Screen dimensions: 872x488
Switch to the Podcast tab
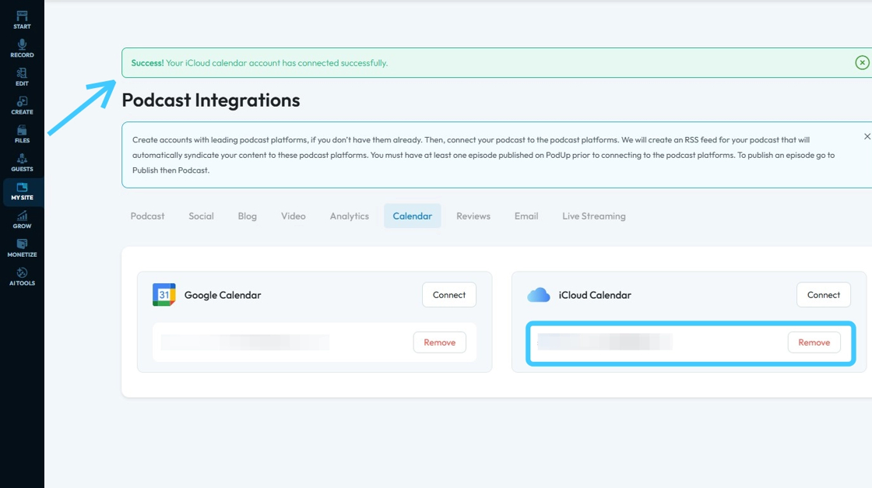tap(148, 216)
